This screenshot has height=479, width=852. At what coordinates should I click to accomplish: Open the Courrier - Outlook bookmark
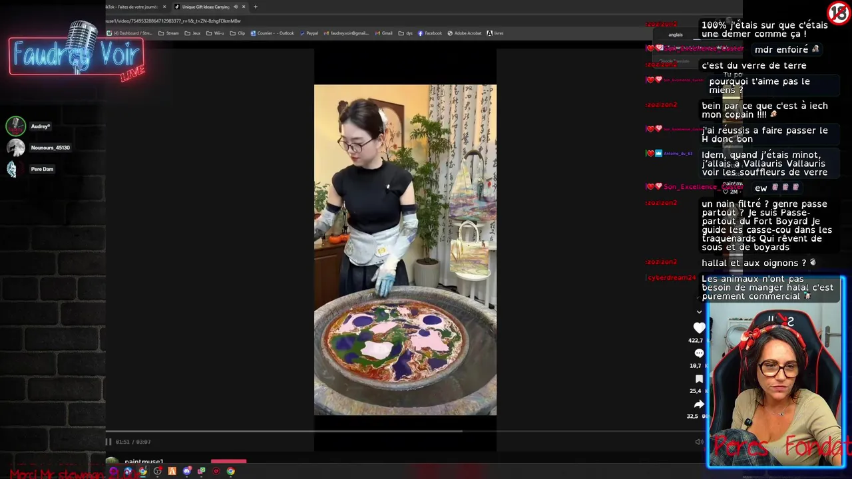272,33
